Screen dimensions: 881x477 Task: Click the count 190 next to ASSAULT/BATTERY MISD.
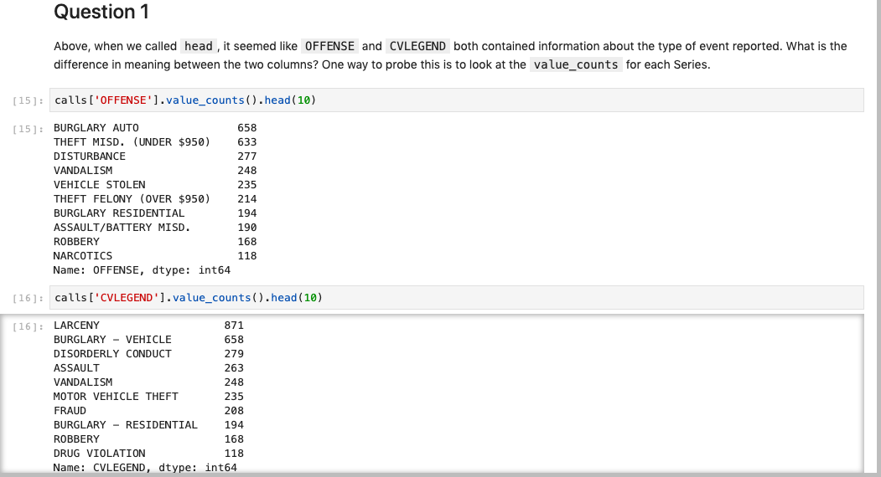[246, 228]
